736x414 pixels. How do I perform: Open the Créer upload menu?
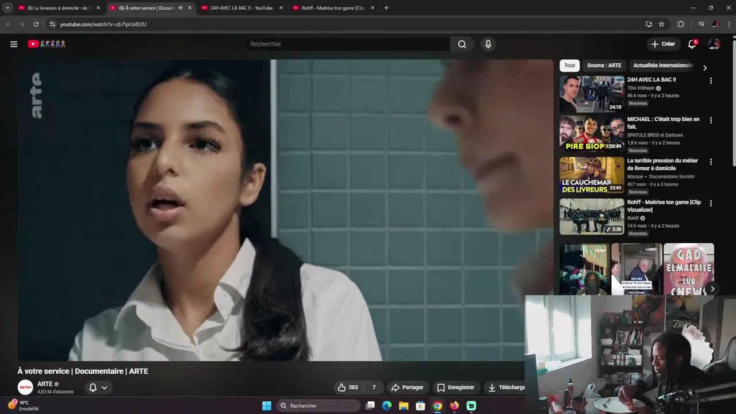coord(663,44)
